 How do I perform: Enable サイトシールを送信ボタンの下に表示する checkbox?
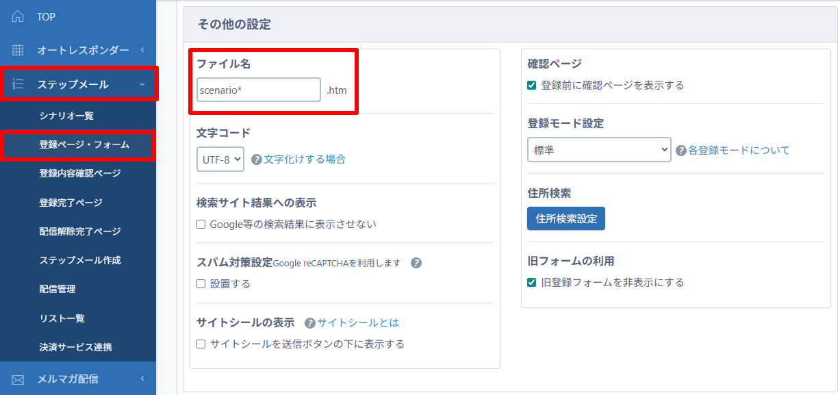[201, 344]
